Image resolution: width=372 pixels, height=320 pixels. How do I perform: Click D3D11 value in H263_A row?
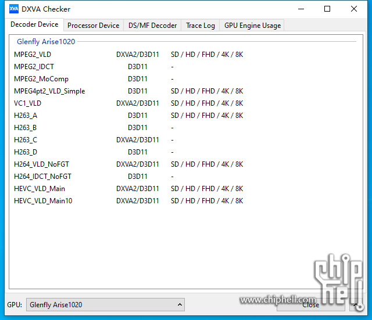(137, 116)
